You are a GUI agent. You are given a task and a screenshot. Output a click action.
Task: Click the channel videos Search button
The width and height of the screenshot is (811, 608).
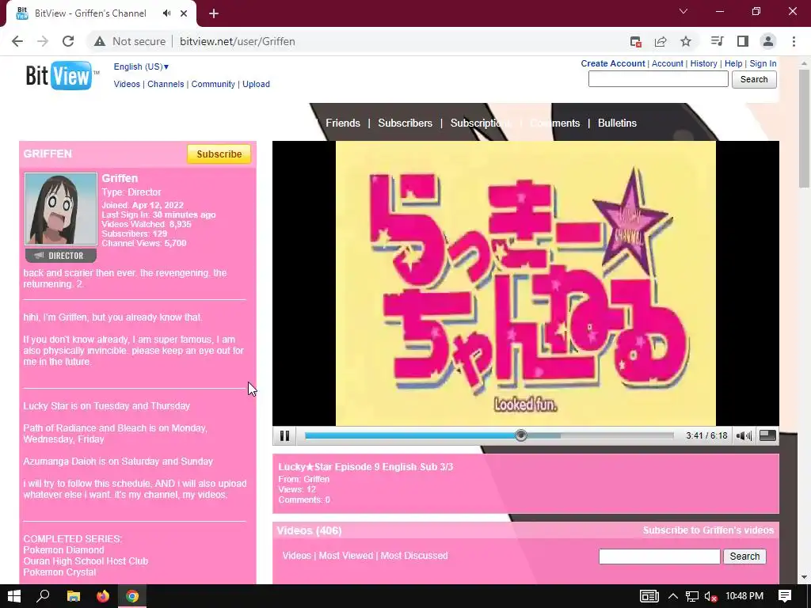[744, 557]
